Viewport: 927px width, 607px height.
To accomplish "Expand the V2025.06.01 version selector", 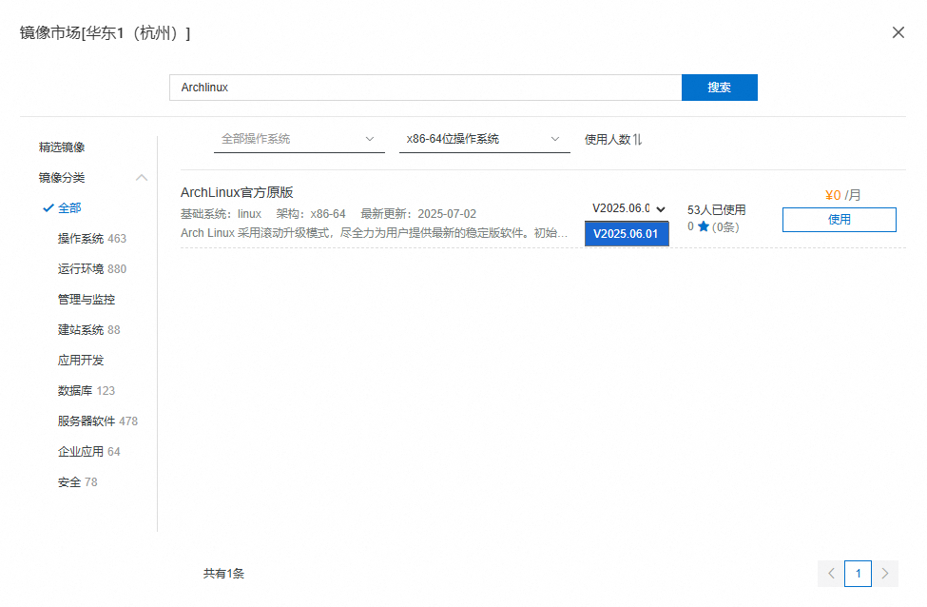I will click(x=628, y=209).
